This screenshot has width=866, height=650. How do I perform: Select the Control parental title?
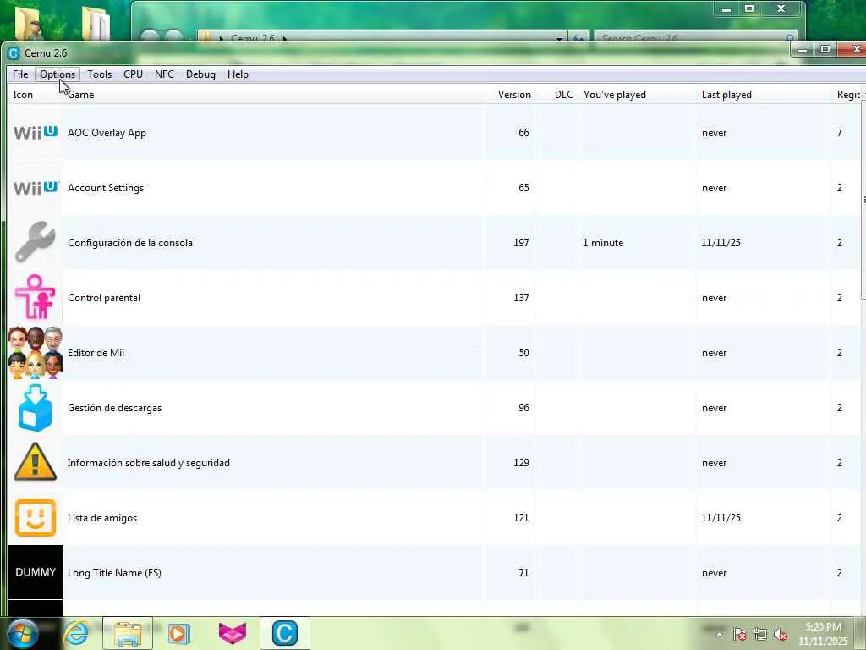click(x=104, y=298)
